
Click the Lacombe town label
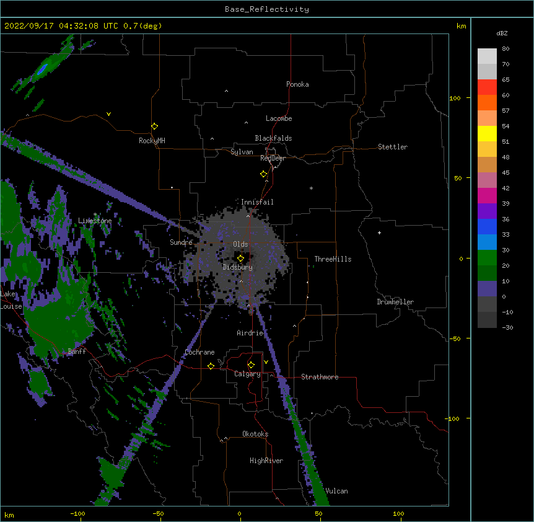click(x=279, y=118)
